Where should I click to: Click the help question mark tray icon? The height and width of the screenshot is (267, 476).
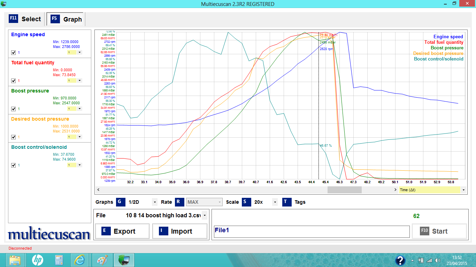pos(400,260)
